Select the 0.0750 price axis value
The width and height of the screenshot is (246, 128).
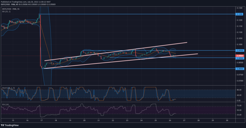tap(240, 75)
